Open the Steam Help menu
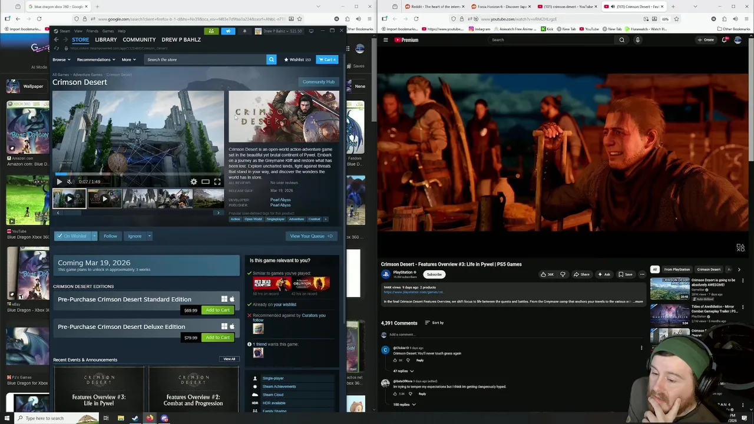 click(x=121, y=31)
